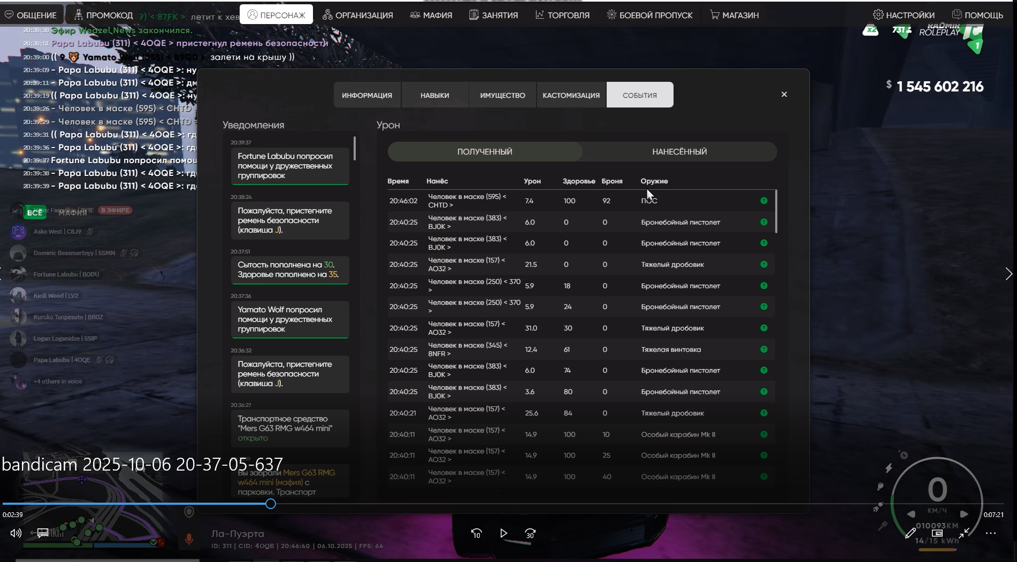The height and width of the screenshot is (562, 1017).
Task: Go to next item using right arrow
Action: click(1008, 274)
